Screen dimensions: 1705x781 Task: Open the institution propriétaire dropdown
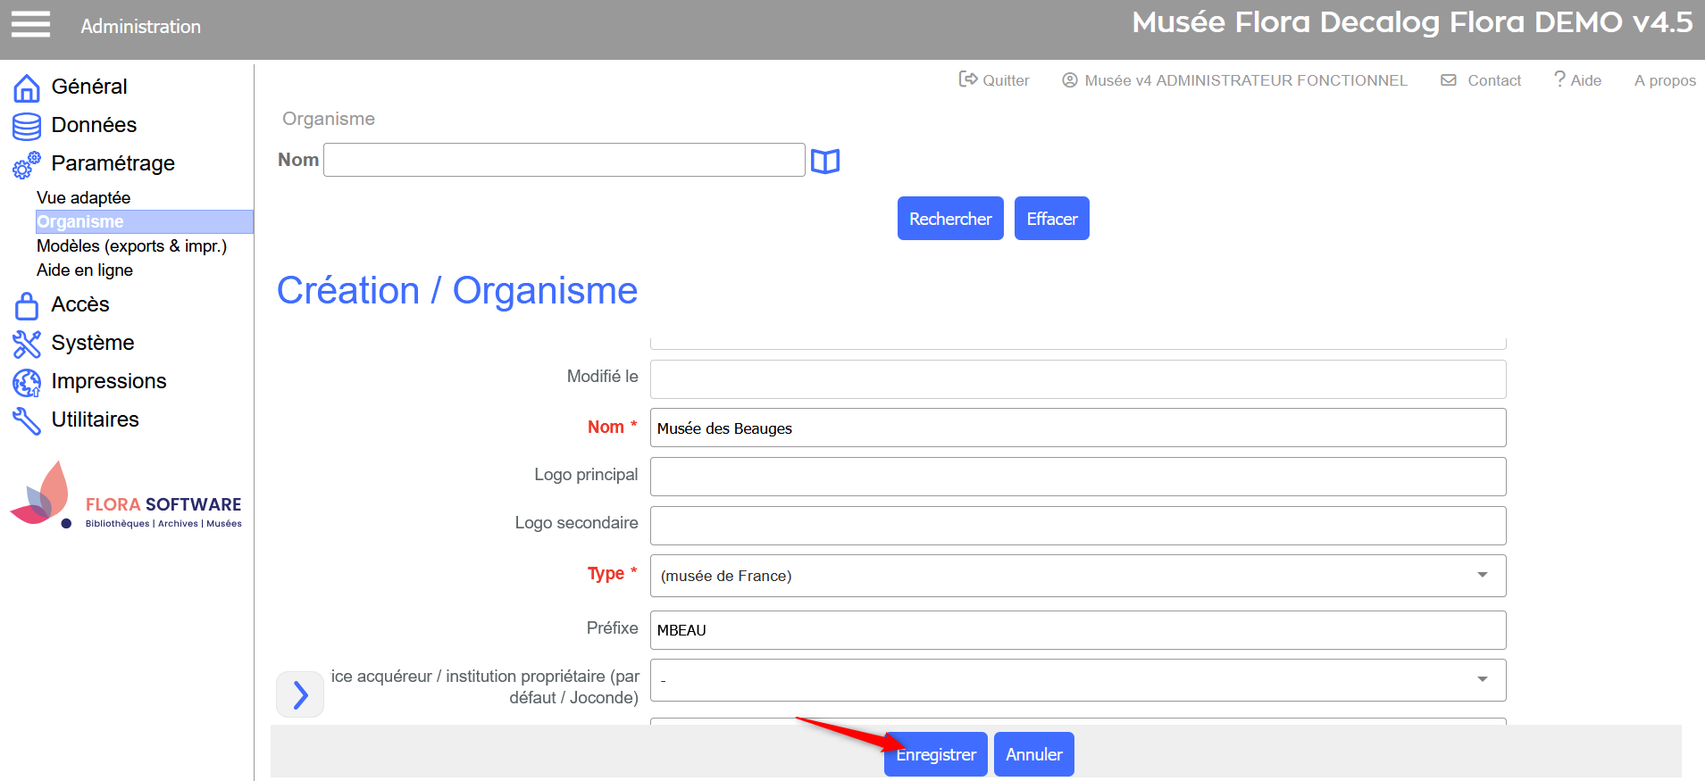[x=1482, y=680]
